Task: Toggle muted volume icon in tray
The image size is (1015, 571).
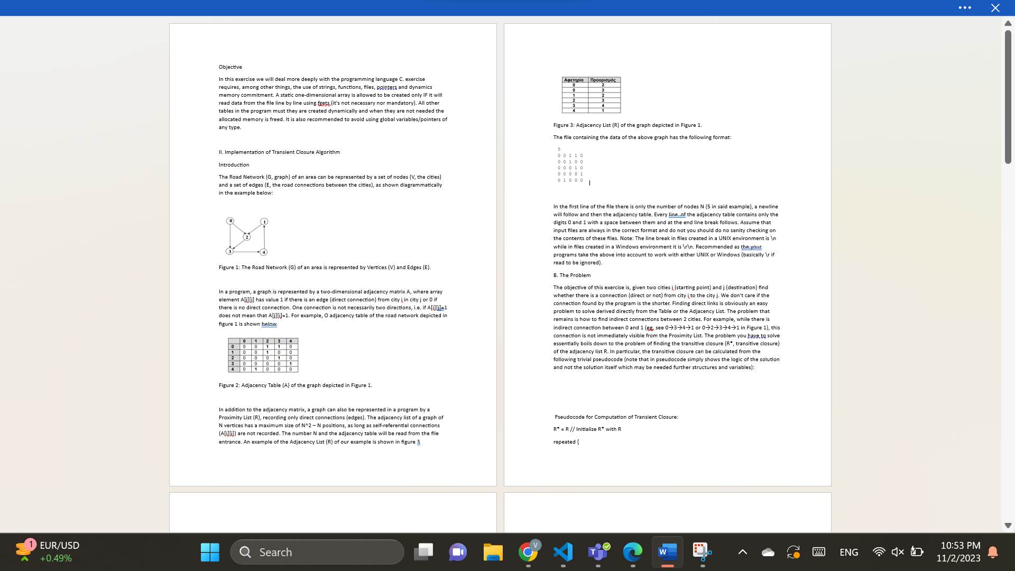Action: point(897,552)
